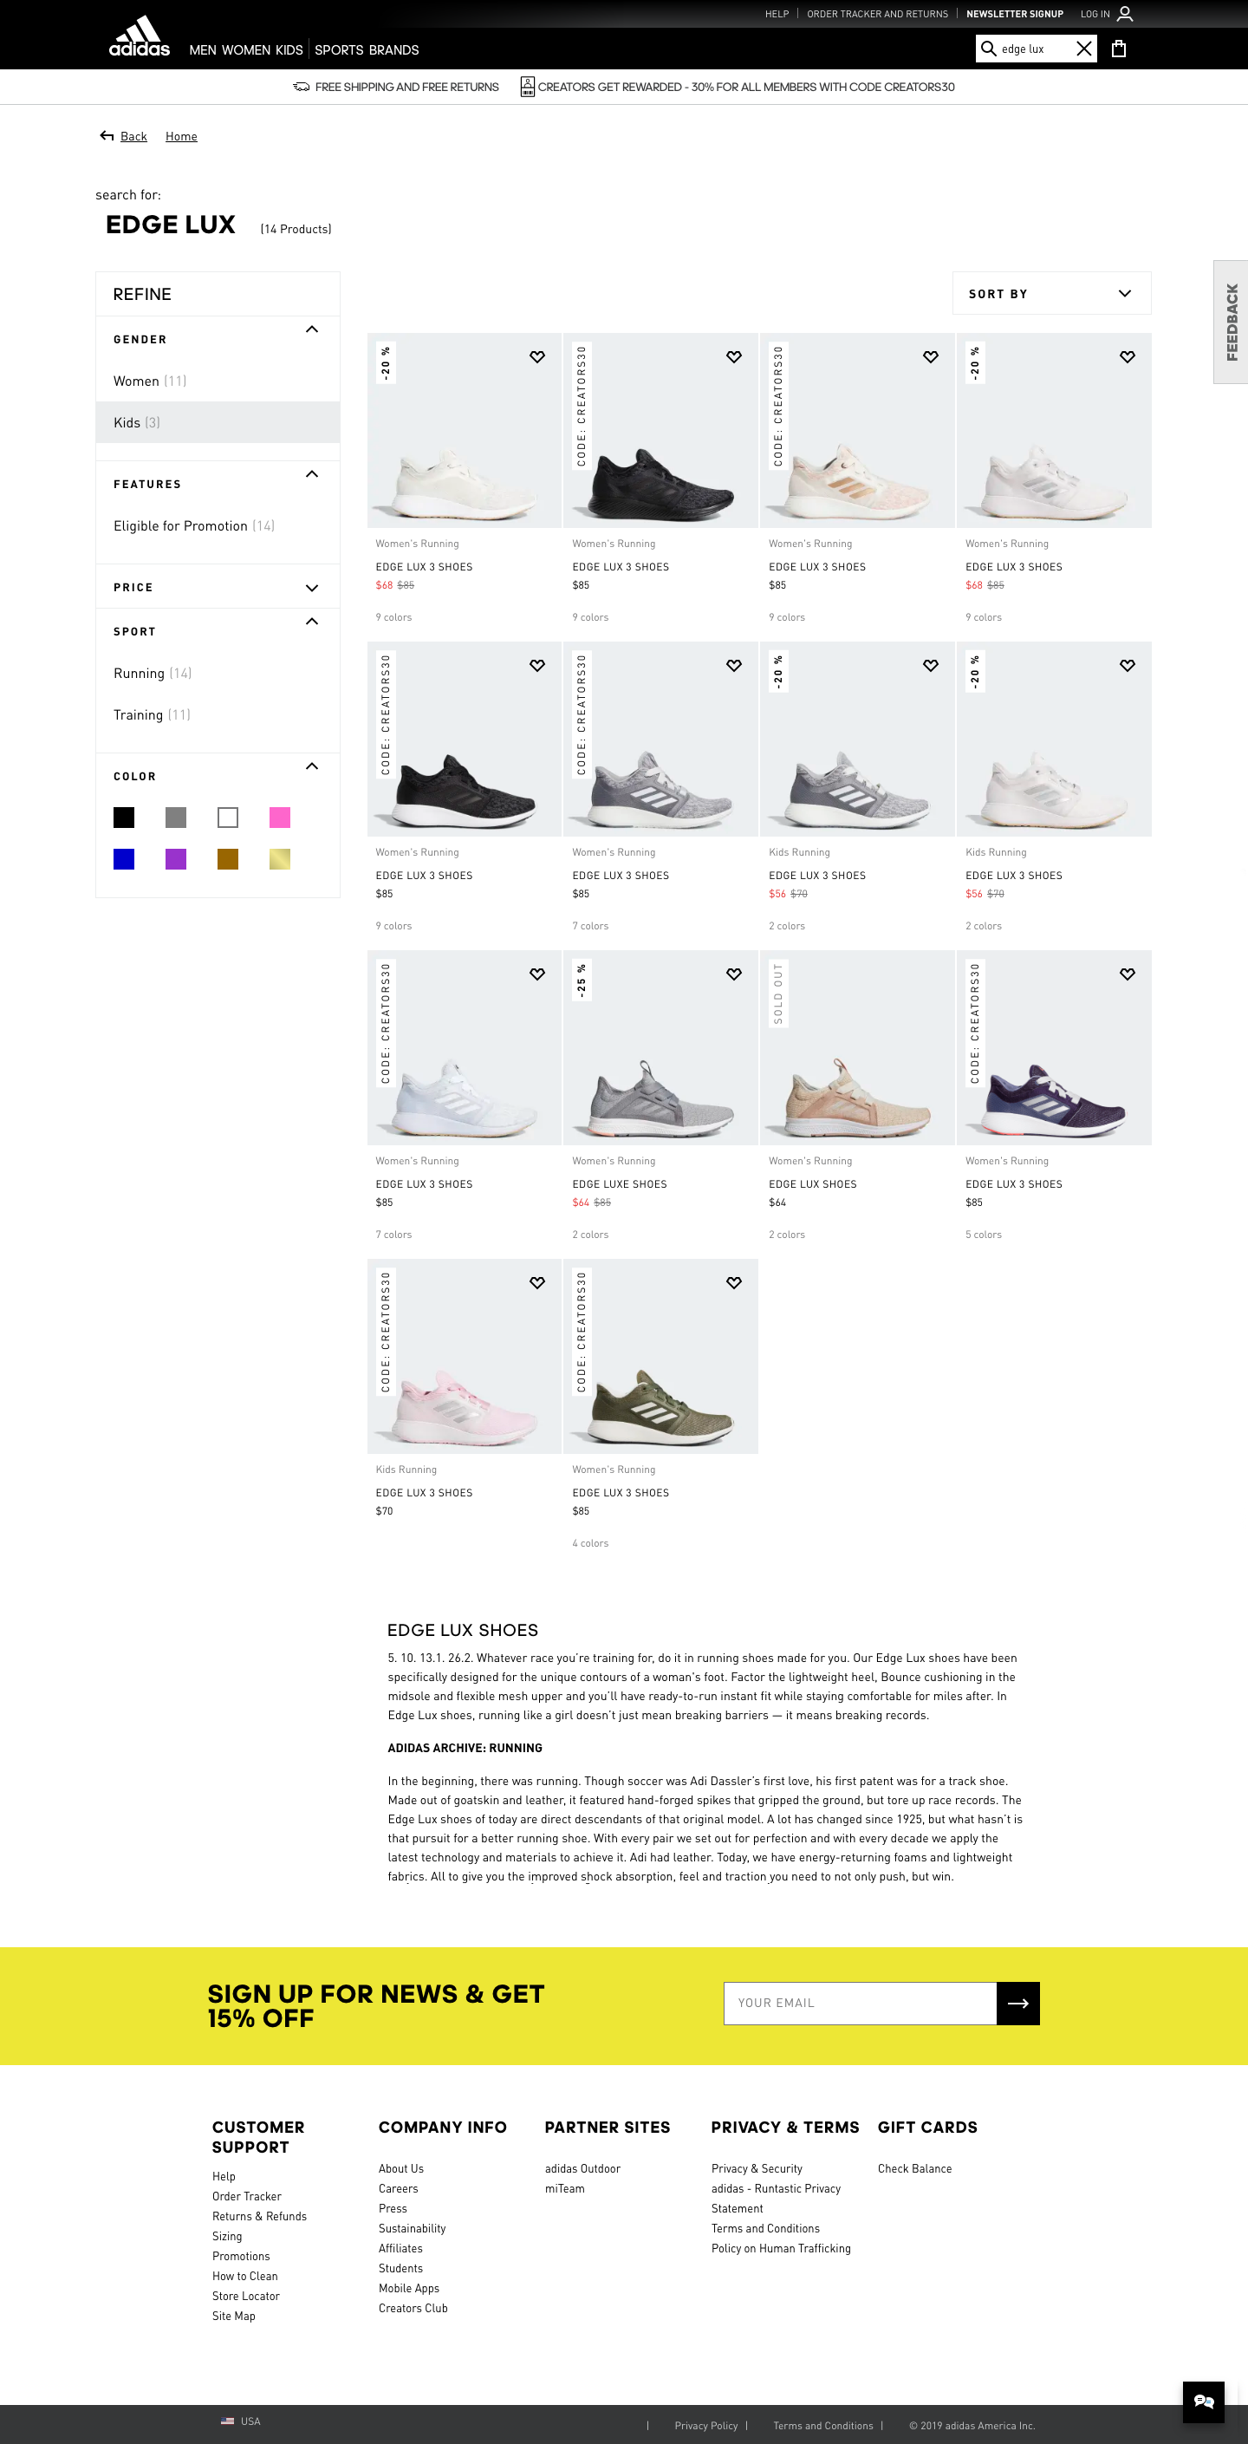Screen dimensions: 1248x2444
Task: Select the pink color swatch
Action: (x=280, y=818)
